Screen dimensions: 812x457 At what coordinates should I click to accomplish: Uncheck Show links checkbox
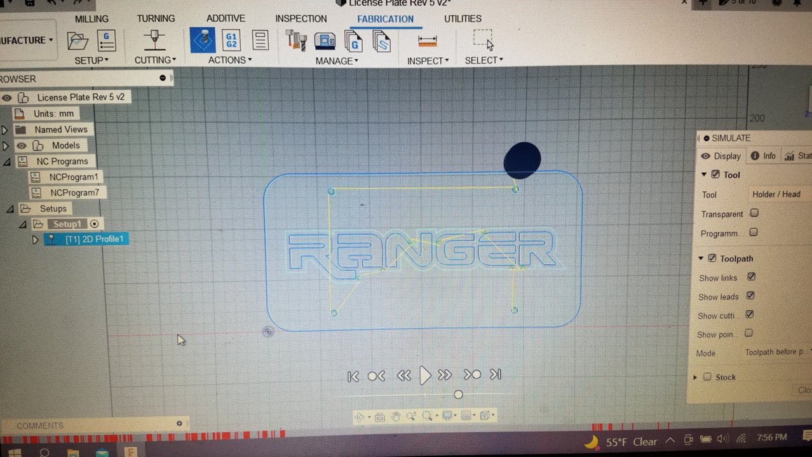[752, 276]
